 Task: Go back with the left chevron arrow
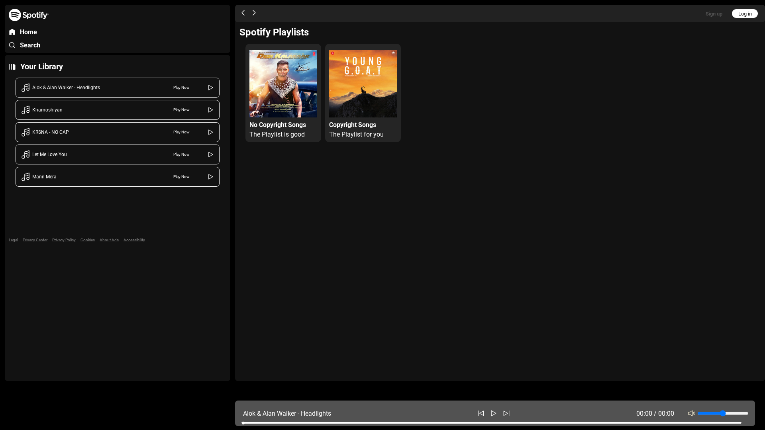[x=243, y=13]
